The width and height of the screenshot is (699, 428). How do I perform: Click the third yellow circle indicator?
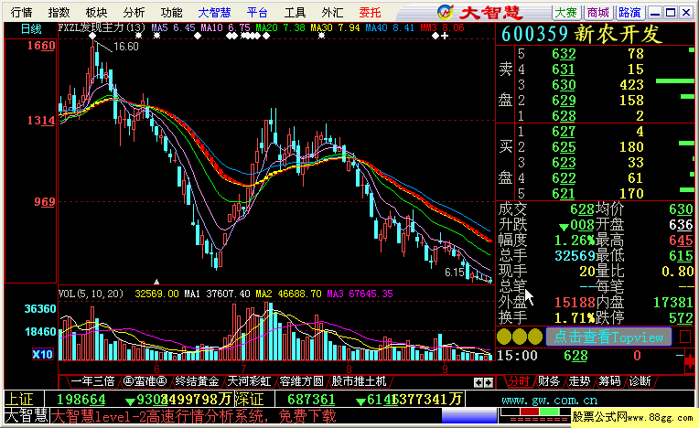(535, 337)
